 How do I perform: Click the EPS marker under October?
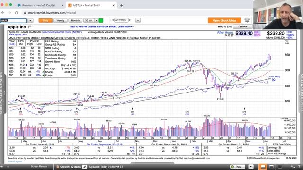pos(133,109)
